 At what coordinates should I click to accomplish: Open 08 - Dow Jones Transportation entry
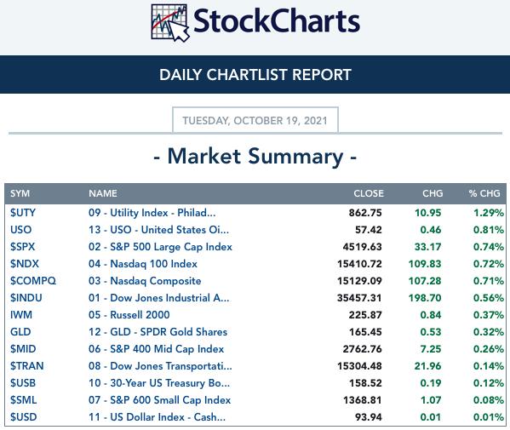[160, 366]
